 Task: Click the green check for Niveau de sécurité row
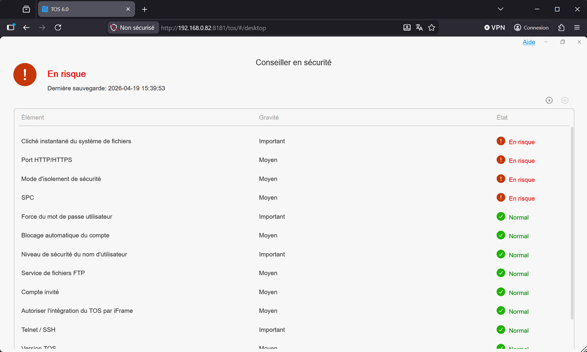(501, 254)
